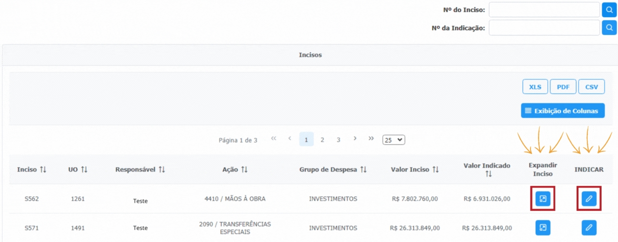Export table as XLS
Viewport: 618px width, 242px height.
[535, 87]
